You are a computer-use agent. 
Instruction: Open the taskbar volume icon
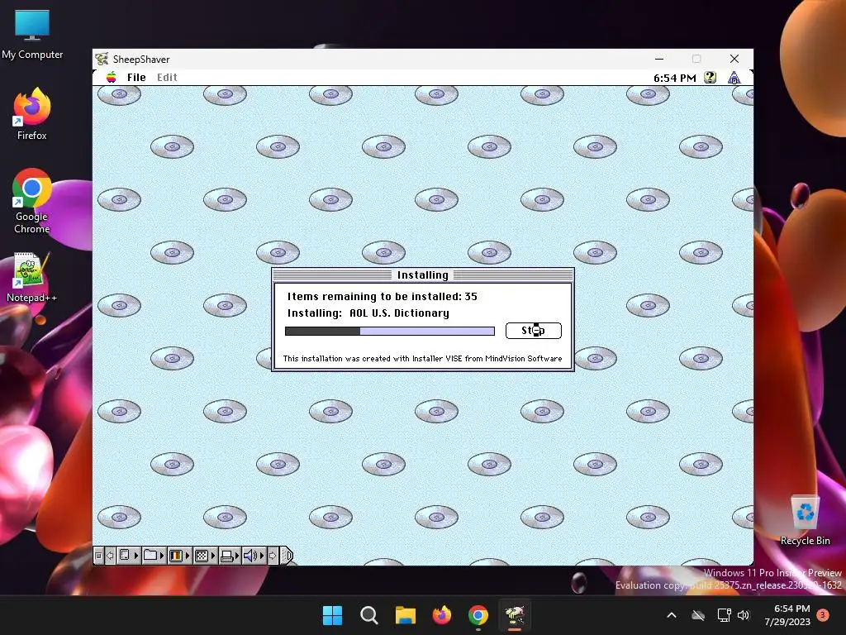coord(744,615)
